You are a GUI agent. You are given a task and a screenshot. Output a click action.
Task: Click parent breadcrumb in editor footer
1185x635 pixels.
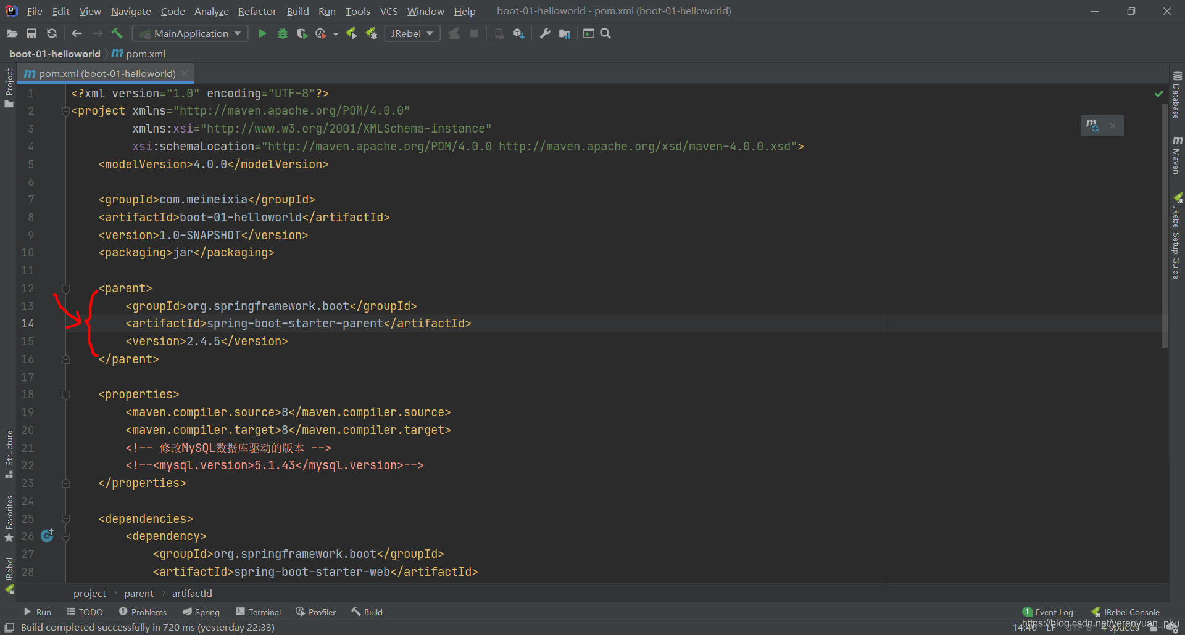(x=139, y=593)
